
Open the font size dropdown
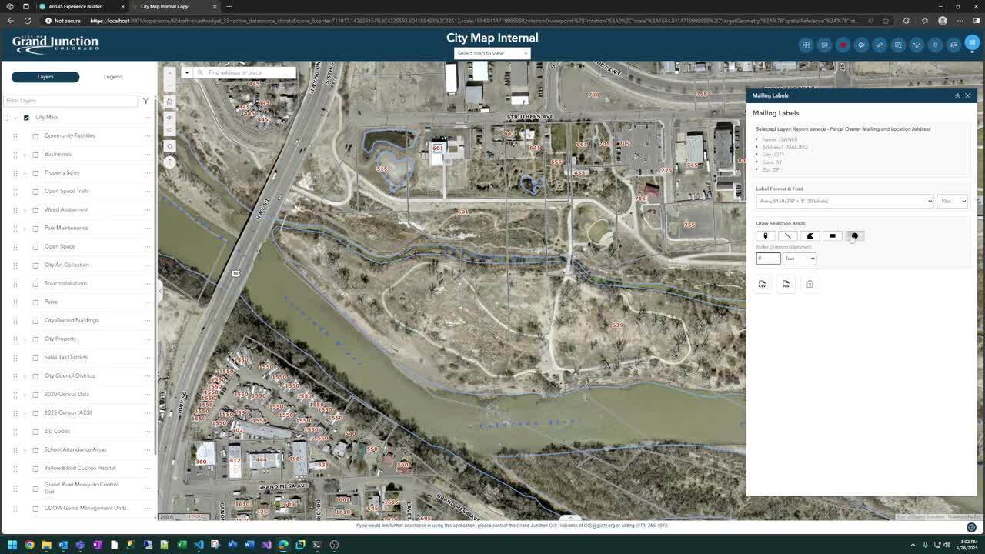coord(952,202)
